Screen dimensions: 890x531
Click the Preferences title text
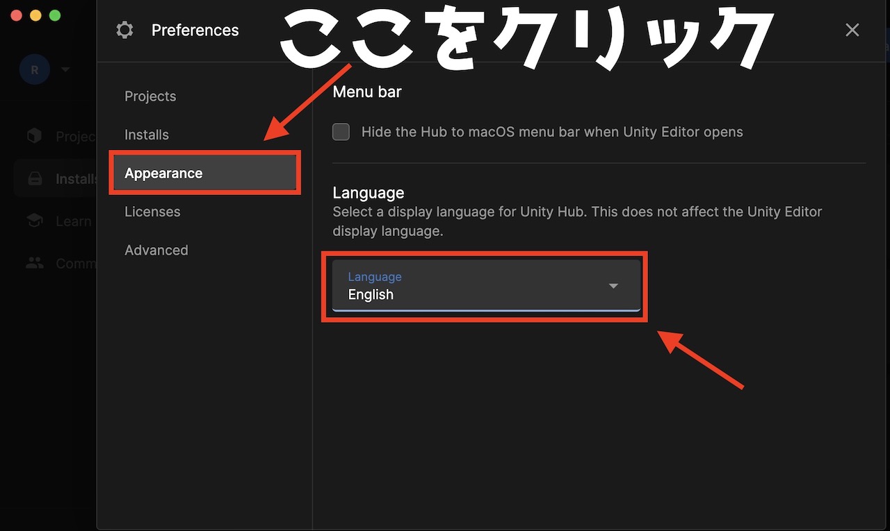(195, 30)
